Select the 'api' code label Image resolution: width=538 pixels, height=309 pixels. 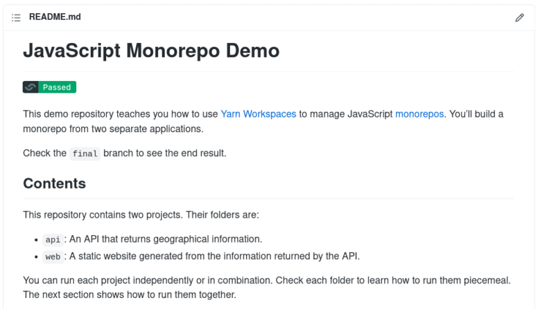coord(53,240)
